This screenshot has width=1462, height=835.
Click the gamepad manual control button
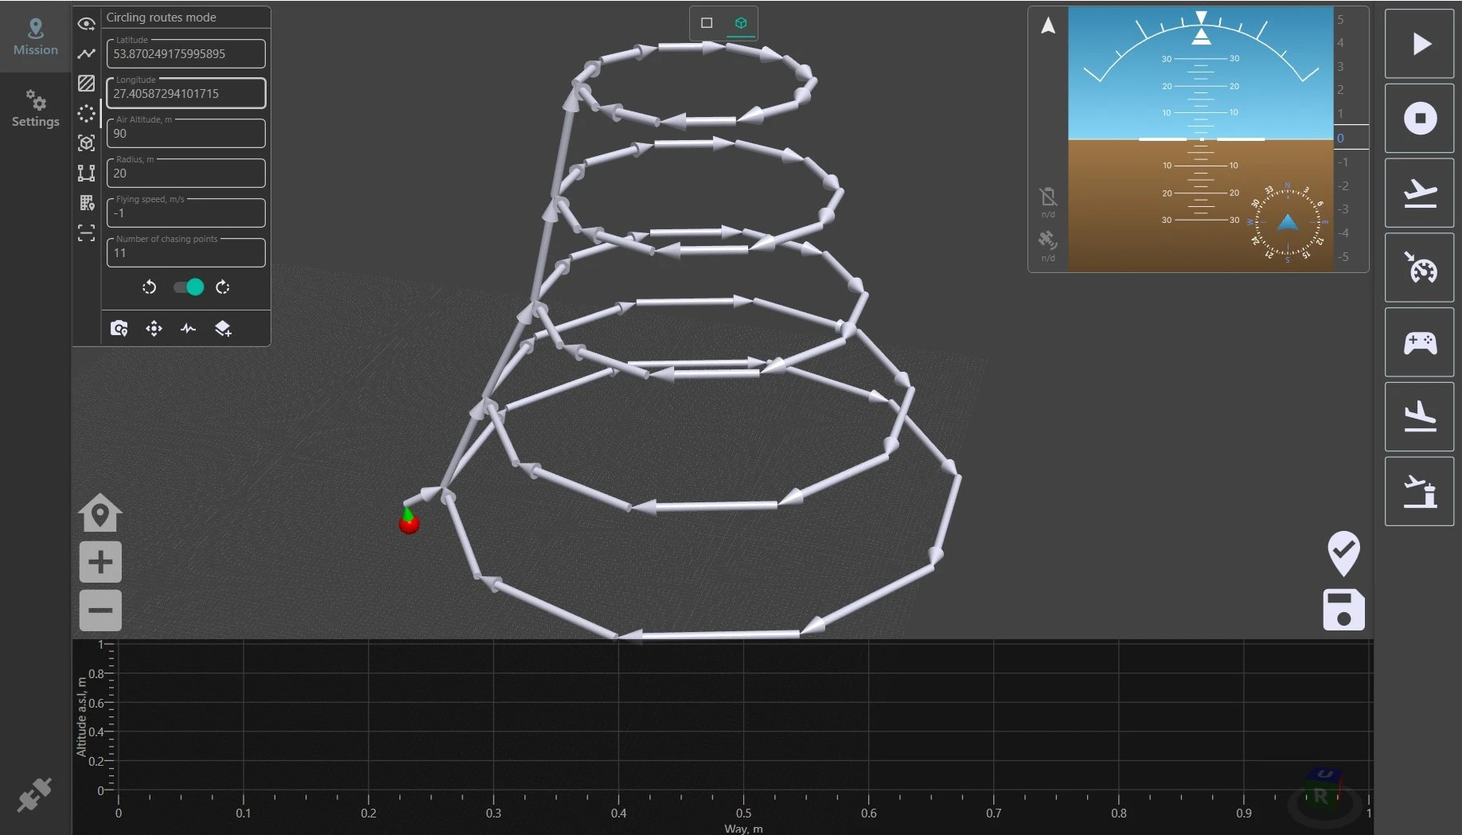pos(1420,342)
